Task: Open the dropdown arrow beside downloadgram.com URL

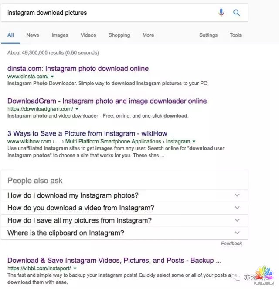Action: click(x=77, y=109)
